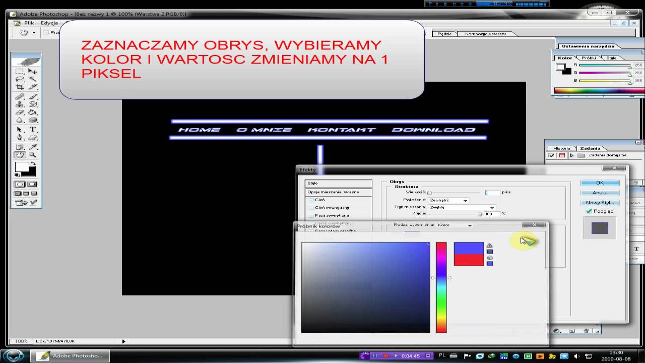Switch to the Kompozycje warstw tab
The height and width of the screenshot is (363, 645).
click(x=486, y=34)
